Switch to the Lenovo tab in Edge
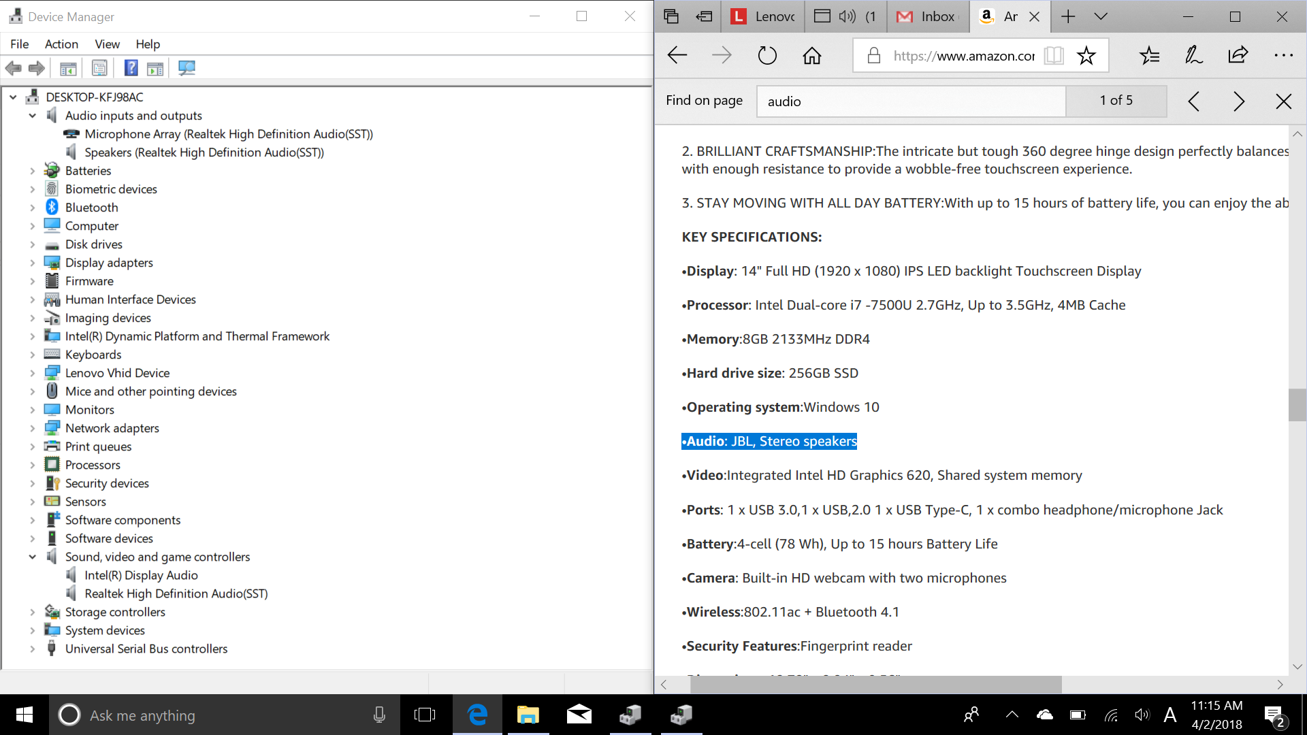1307x735 pixels. coord(763,16)
